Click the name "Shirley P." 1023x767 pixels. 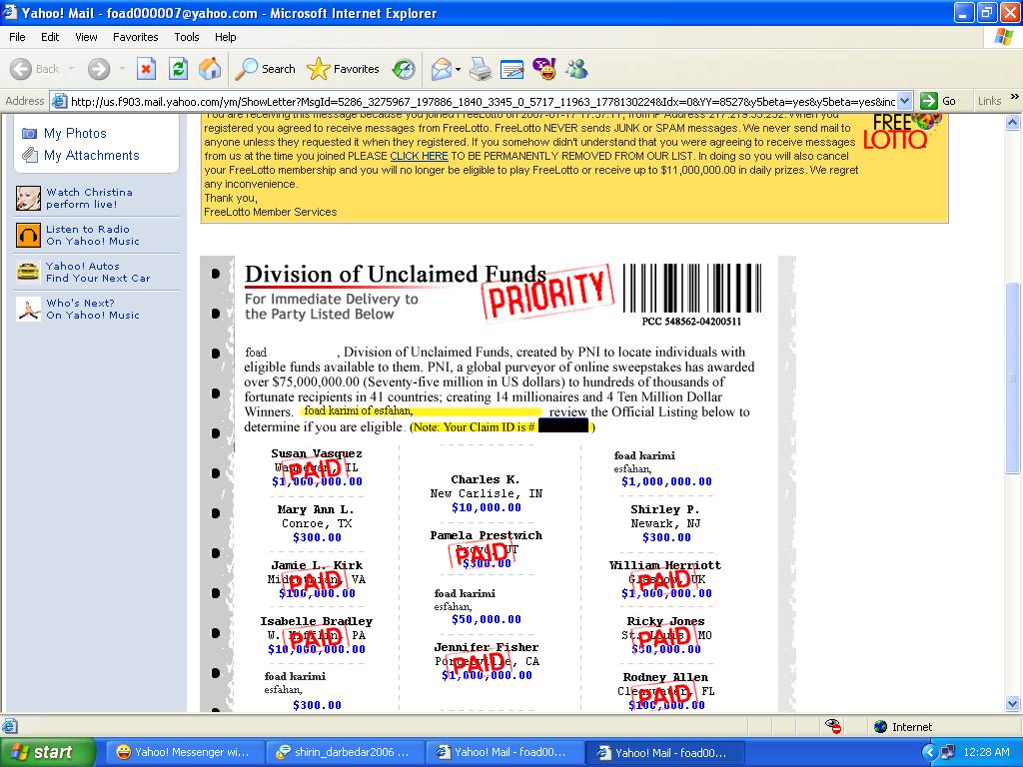[x=664, y=509]
